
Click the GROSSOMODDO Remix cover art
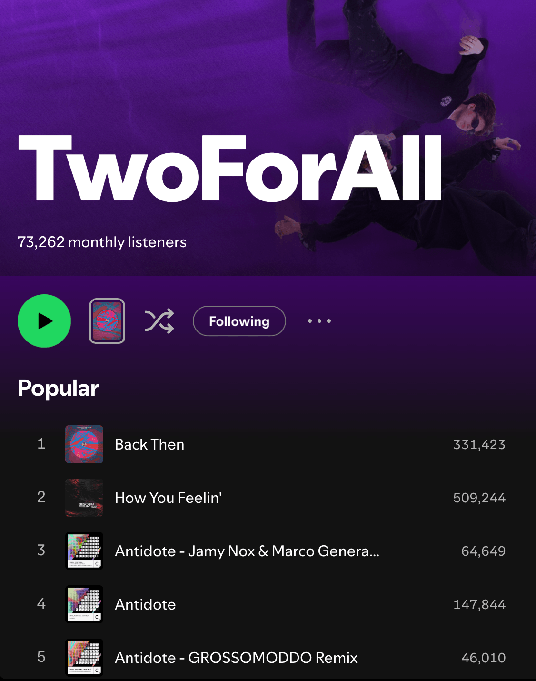click(84, 658)
